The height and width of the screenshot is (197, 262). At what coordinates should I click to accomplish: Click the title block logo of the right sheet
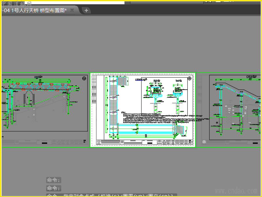pos(204,142)
